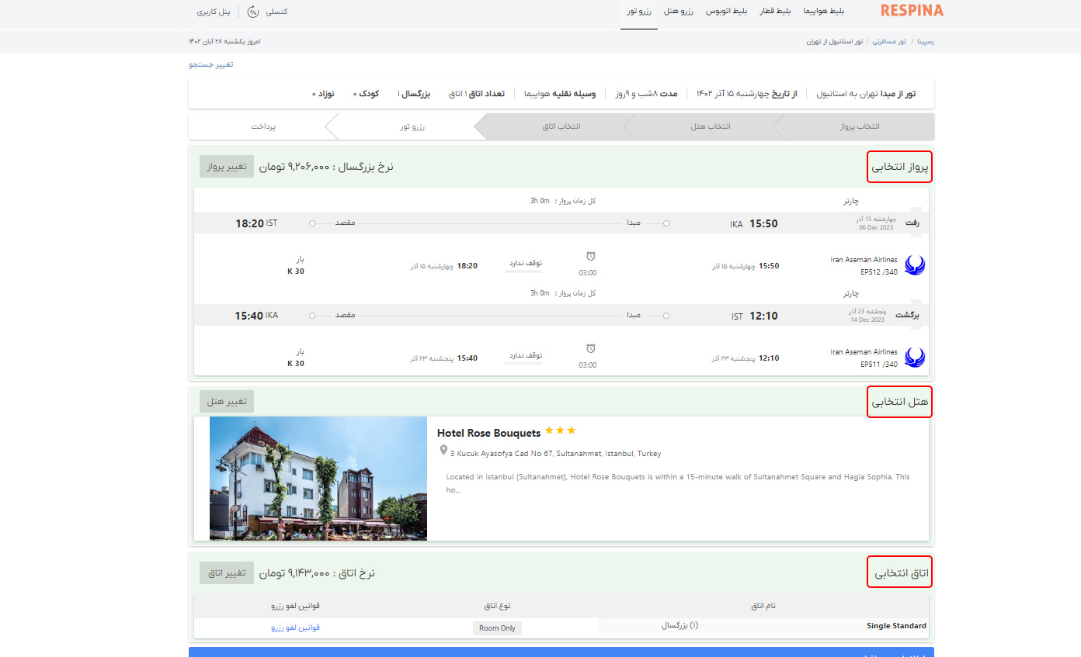Open the بلیط قطار menu item

pyautogui.click(x=773, y=12)
